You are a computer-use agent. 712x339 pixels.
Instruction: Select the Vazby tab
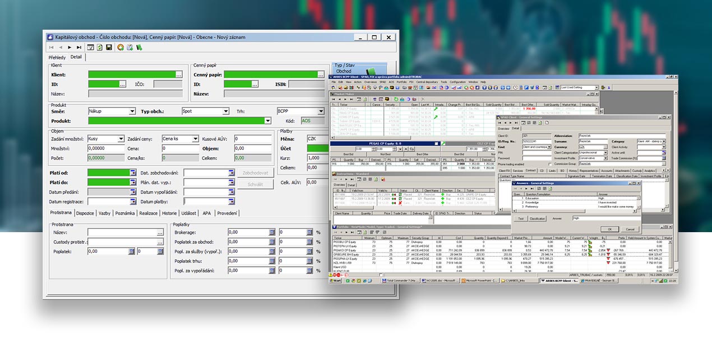click(104, 213)
